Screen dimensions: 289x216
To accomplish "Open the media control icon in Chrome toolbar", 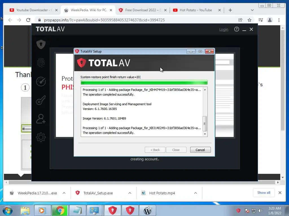I will tap(260, 20).
